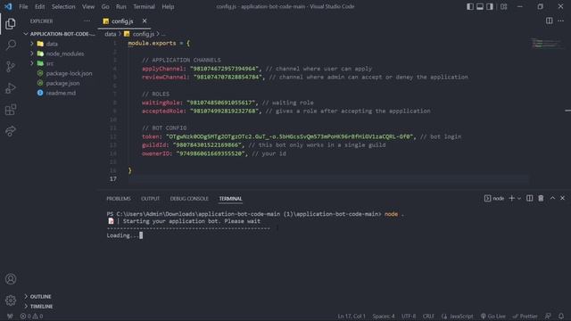
Task: Open the feedback icon in status bar
Action: tap(548, 317)
